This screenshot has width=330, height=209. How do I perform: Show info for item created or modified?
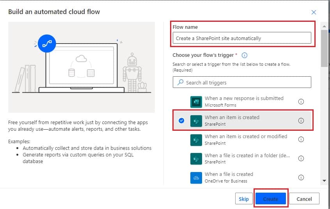pos(301,139)
